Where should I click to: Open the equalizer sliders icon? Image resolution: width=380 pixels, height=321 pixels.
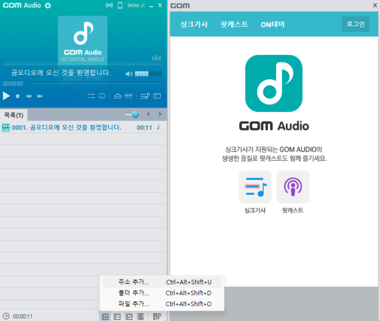(129, 96)
